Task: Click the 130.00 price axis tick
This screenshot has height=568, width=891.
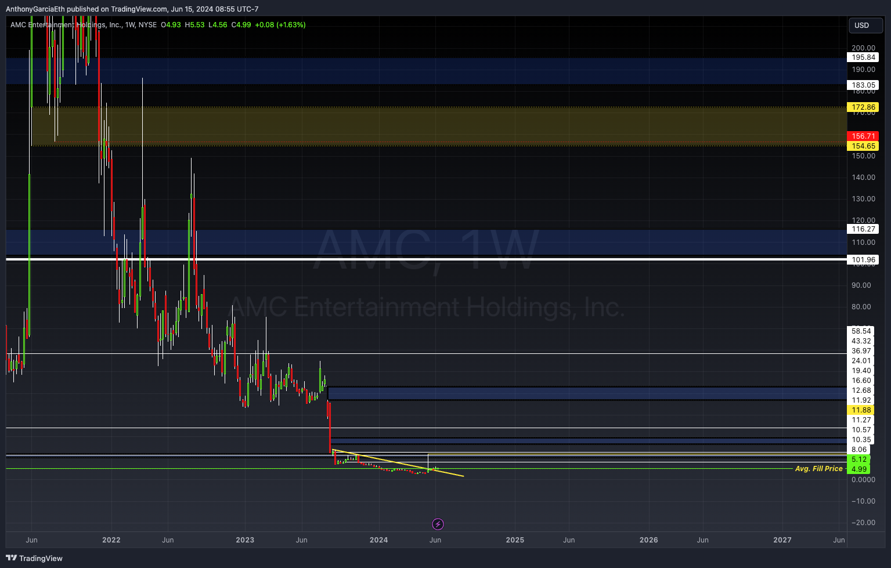Action: [864, 199]
